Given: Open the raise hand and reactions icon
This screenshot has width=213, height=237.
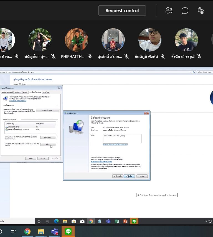Looking at the screenshot, I should click(201, 11).
